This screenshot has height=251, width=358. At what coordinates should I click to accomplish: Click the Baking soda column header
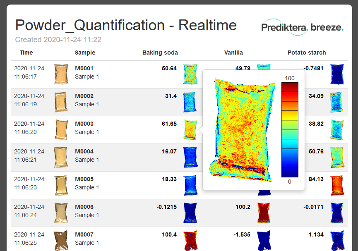tap(160, 53)
